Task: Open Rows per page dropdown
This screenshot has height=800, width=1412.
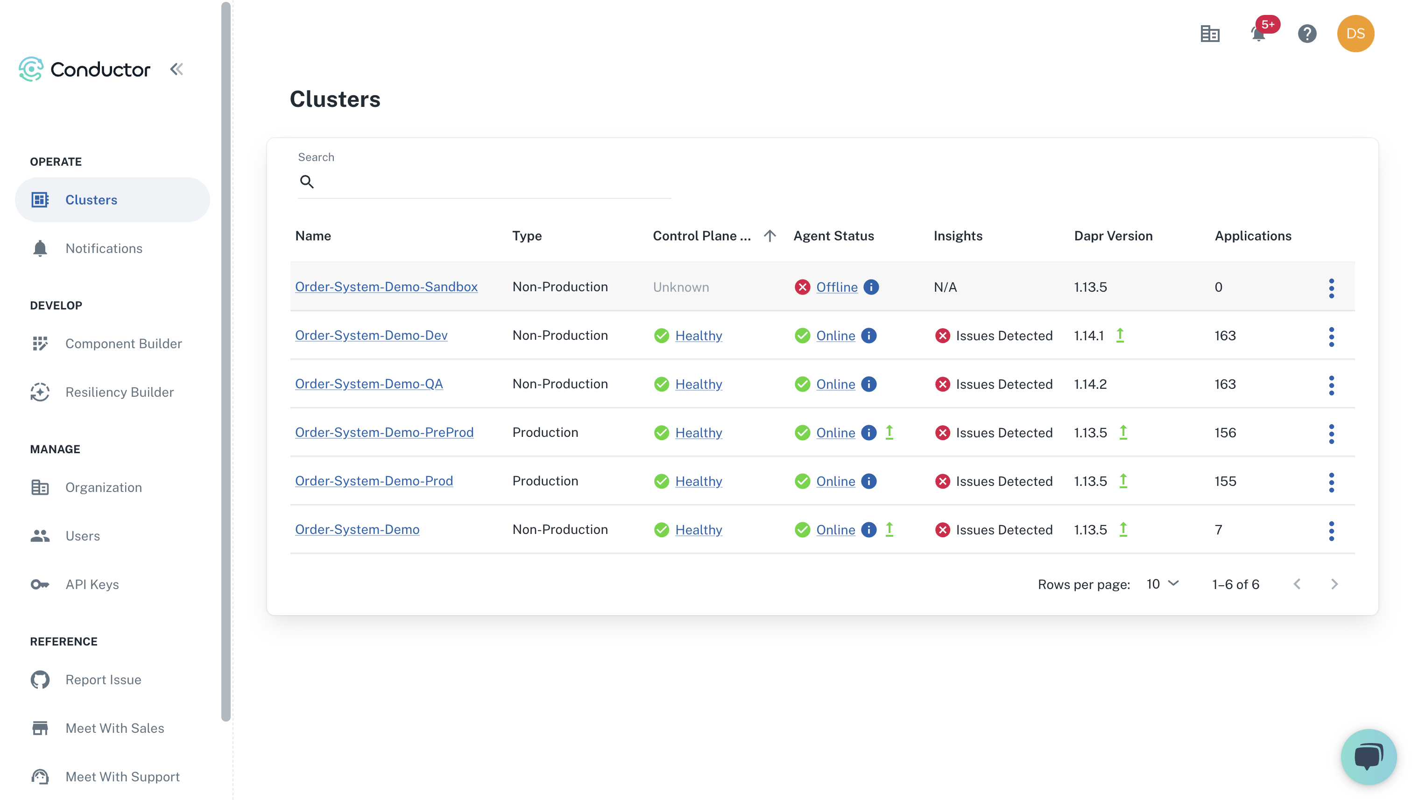Action: coord(1163,584)
